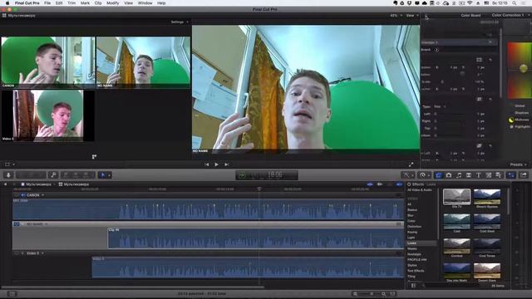Open angle viewer Settings menu
The image size is (532, 299).
click(180, 22)
